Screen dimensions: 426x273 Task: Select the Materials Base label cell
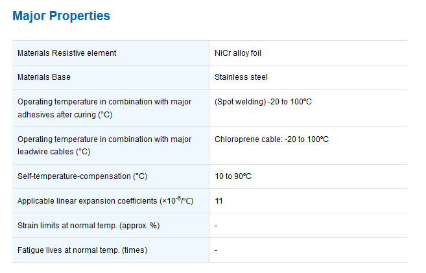111,77
